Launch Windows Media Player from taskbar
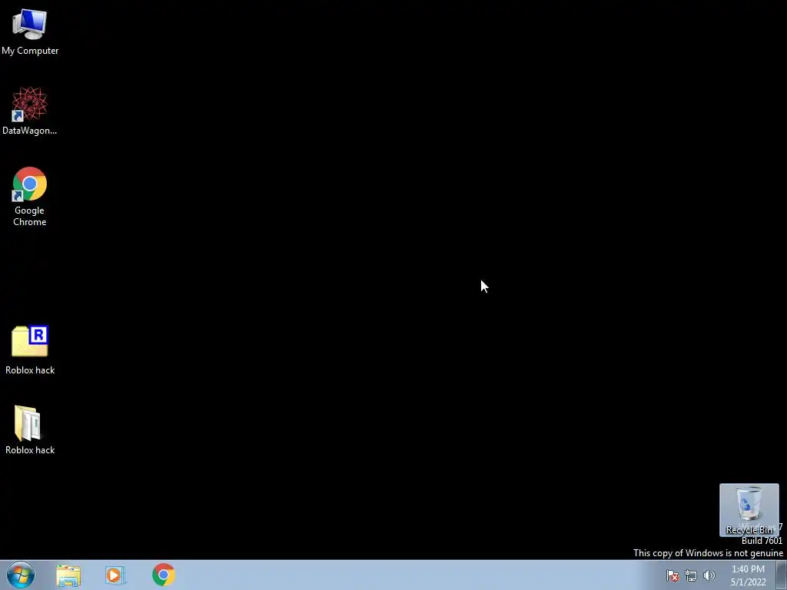This screenshot has height=590, width=787. pyautogui.click(x=115, y=575)
